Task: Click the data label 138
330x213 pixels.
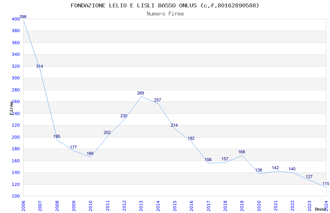Action: [x=259, y=170]
